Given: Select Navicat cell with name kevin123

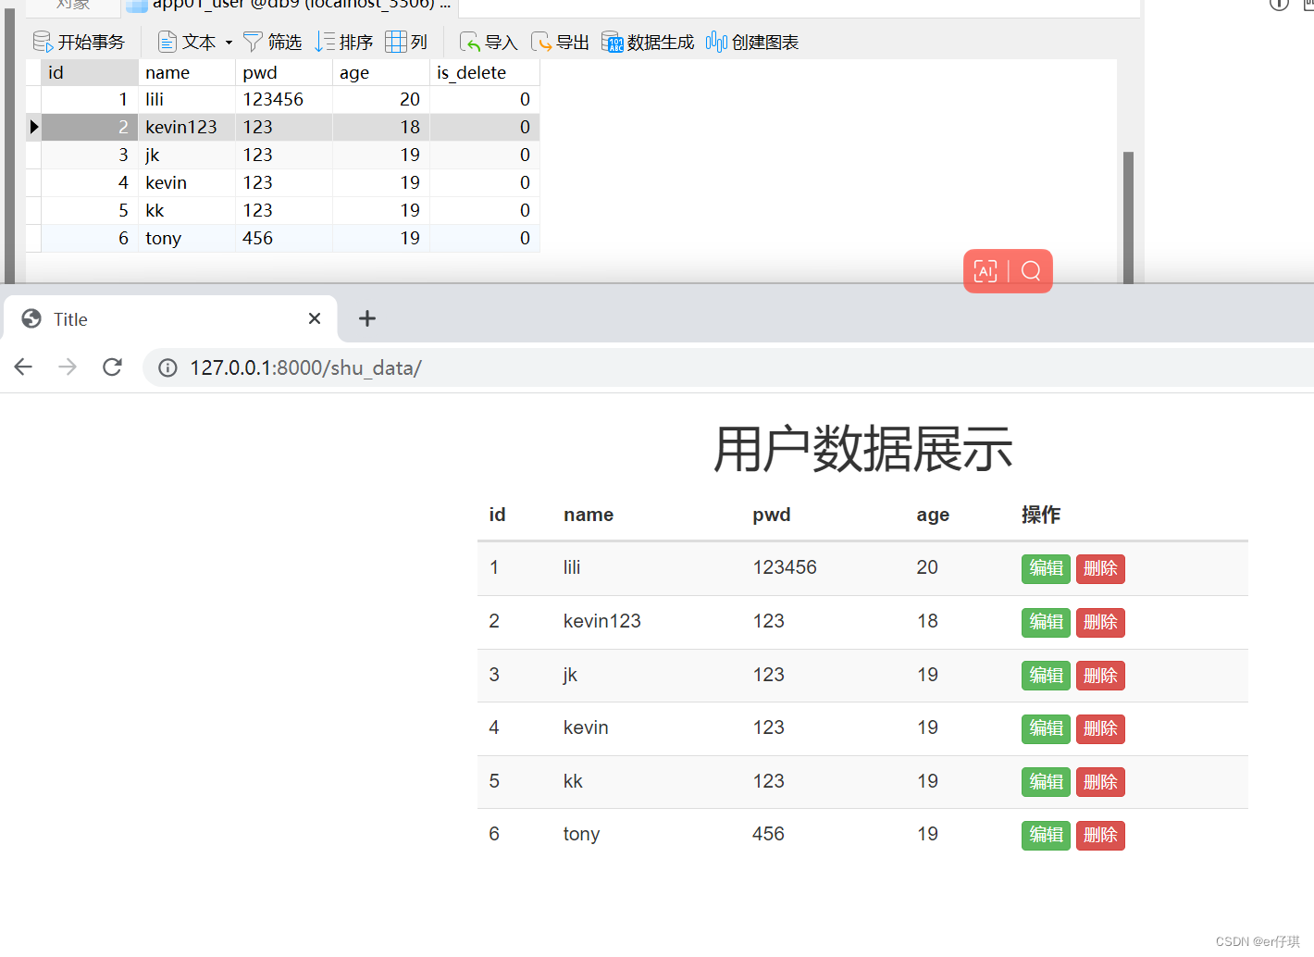Looking at the screenshot, I should point(187,127).
